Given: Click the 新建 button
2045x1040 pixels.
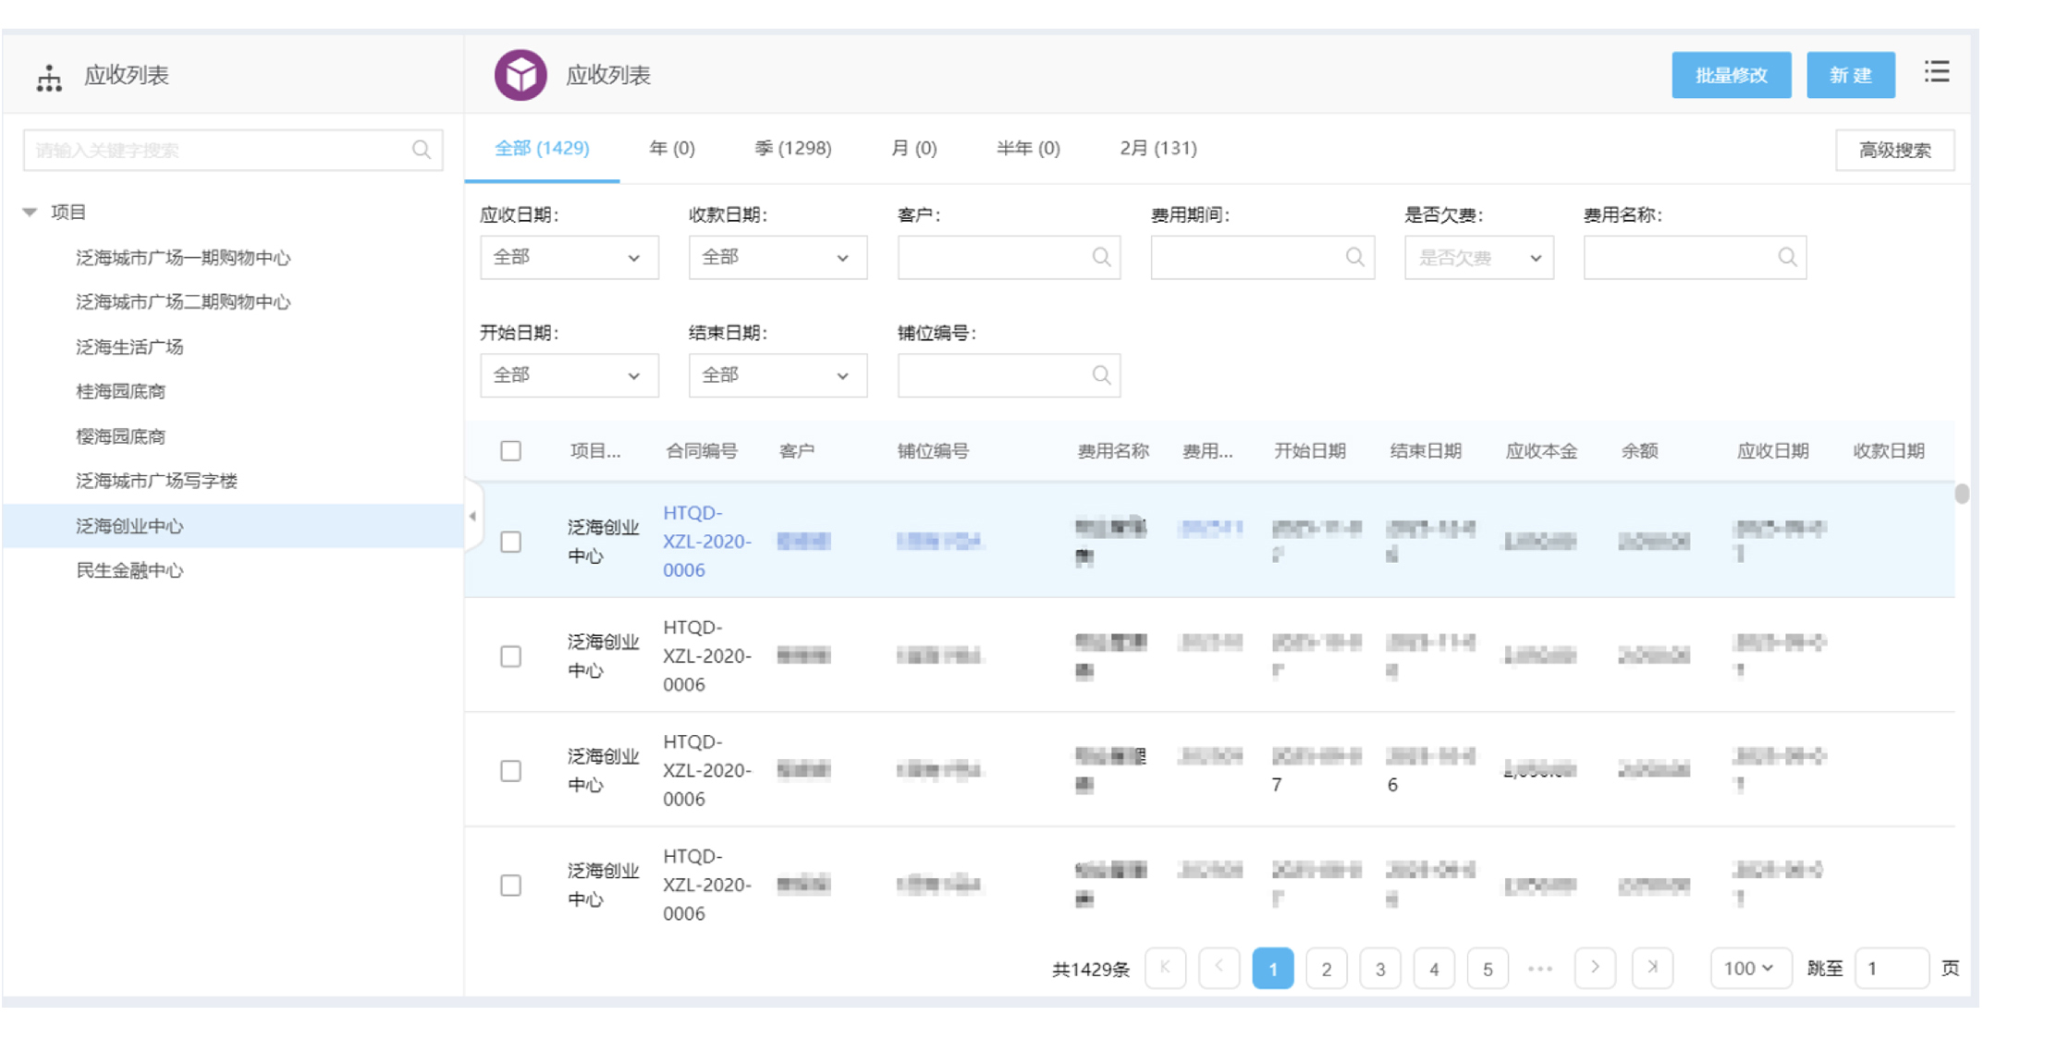Looking at the screenshot, I should pos(1850,75).
